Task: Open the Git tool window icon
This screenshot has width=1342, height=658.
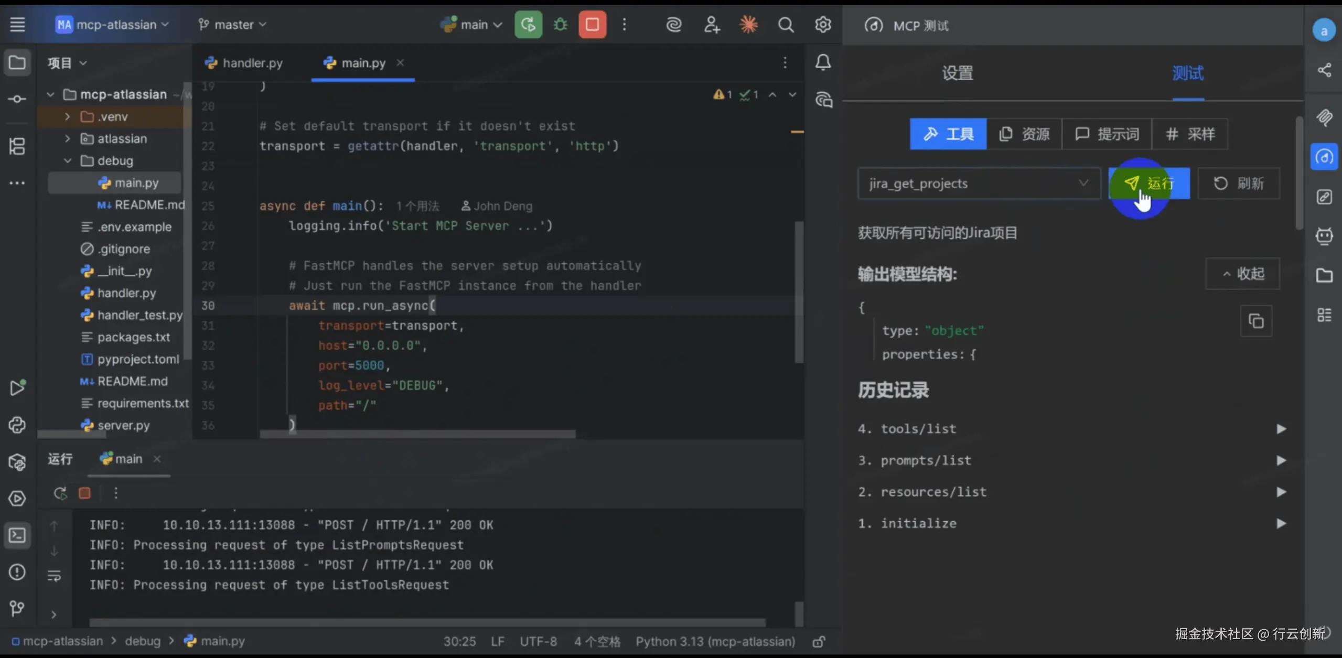Action: (x=17, y=608)
